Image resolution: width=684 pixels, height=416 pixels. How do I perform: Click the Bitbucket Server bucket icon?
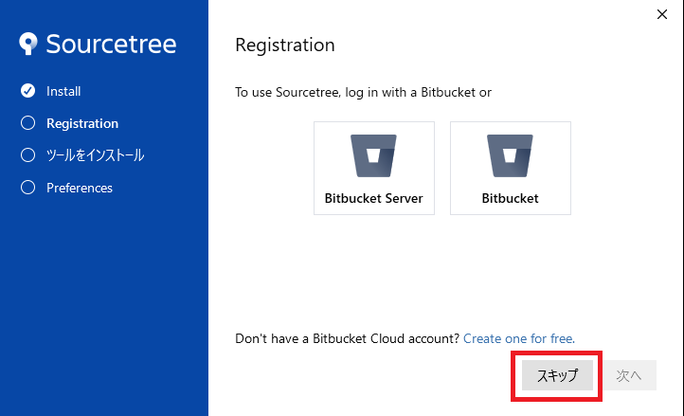click(373, 155)
